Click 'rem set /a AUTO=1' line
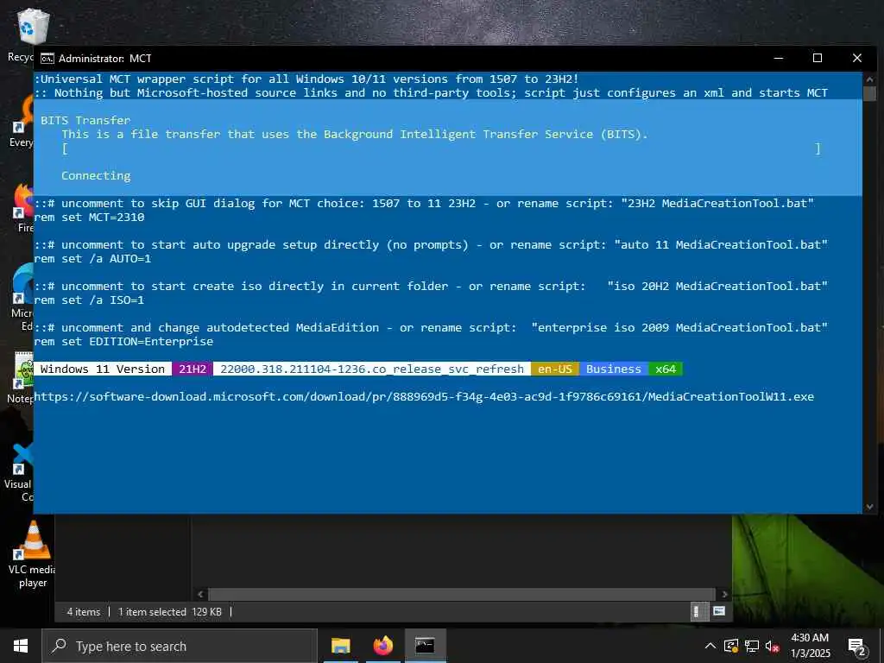This screenshot has width=884, height=663. 92,259
